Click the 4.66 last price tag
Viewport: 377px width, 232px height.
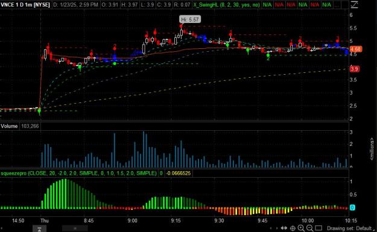point(355,49)
